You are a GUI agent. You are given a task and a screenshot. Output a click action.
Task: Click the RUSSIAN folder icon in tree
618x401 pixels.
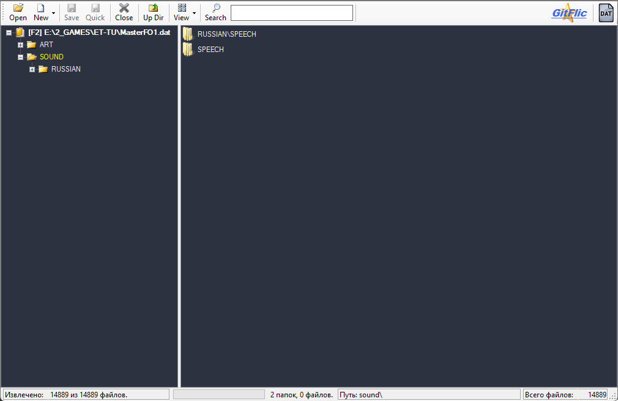click(43, 69)
